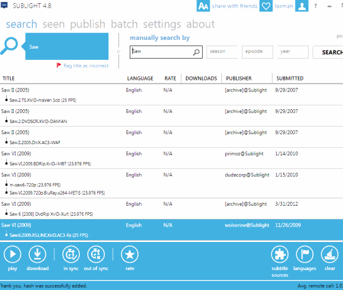343x290 pixels.
Task: Sort by LANGUAGE column header
Action: coord(140,79)
